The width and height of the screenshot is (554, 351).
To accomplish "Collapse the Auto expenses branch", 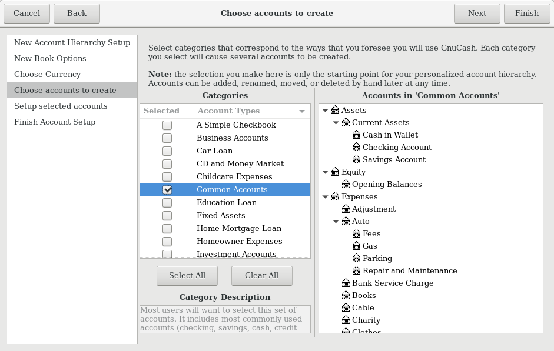I will (336, 221).
